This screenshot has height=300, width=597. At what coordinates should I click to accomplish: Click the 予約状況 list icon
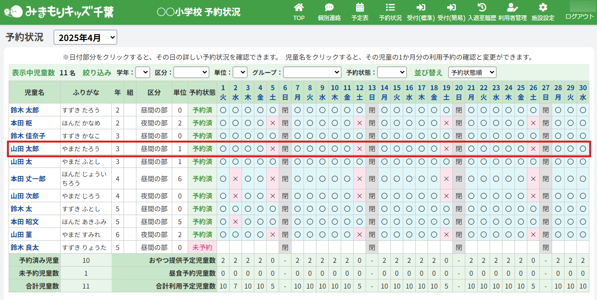click(x=390, y=8)
